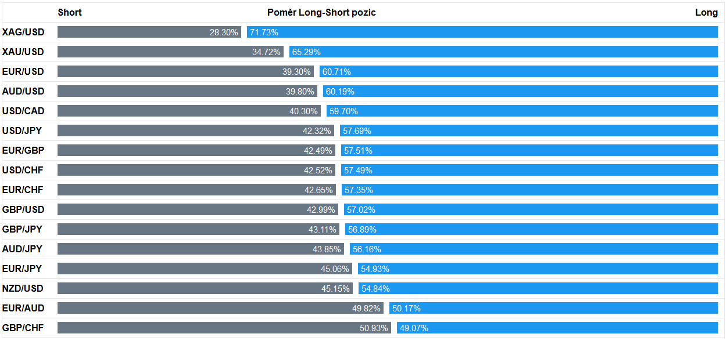Image resolution: width=727 pixels, height=341 pixels.
Task: Click the 40.30% short bar for USD/CAD
Action: tap(189, 111)
